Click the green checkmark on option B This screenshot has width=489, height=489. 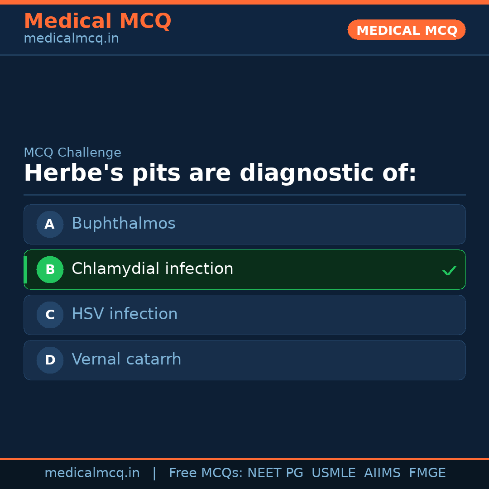449,270
